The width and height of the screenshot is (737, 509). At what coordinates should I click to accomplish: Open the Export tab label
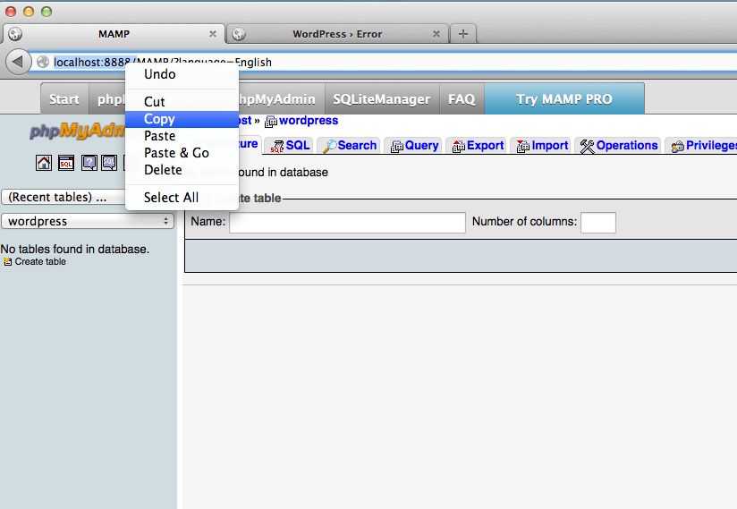pyautogui.click(x=486, y=146)
